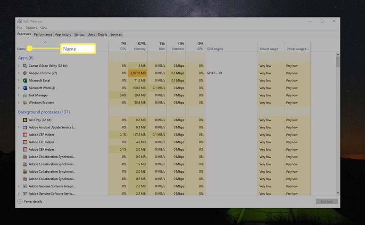365x225 pixels.
Task: Expand the Adobe Acrobat Update Service row
Action: coord(19,128)
